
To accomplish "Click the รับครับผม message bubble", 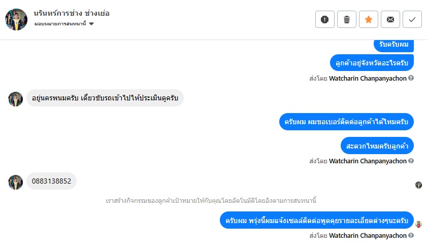I will click(x=394, y=44).
